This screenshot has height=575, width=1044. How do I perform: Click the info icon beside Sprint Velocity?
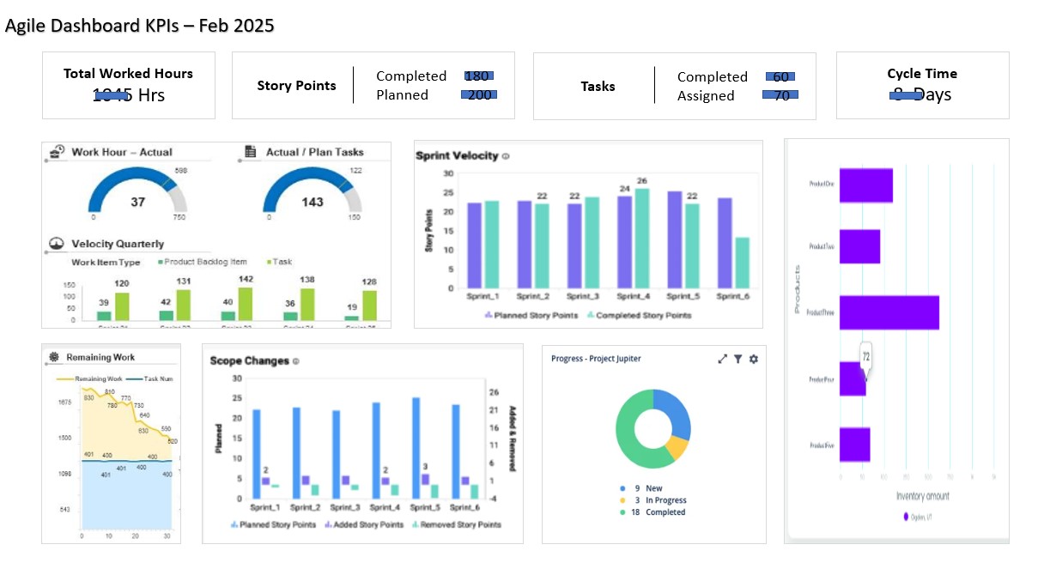[506, 156]
